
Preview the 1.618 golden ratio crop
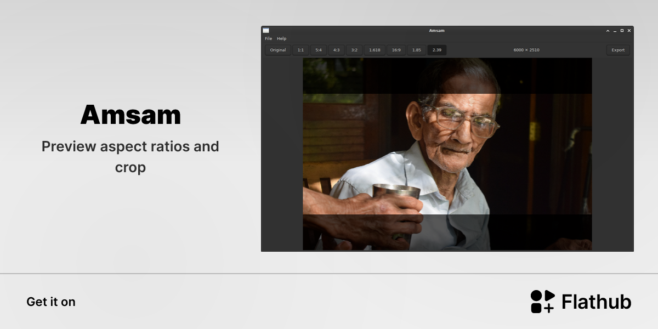[x=375, y=50]
